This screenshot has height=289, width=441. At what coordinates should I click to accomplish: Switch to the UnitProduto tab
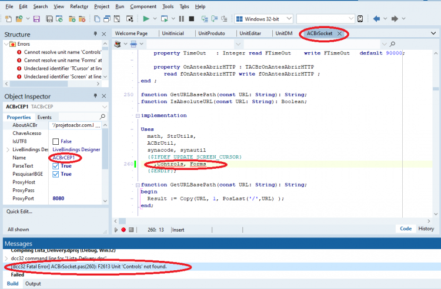pos(212,33)
